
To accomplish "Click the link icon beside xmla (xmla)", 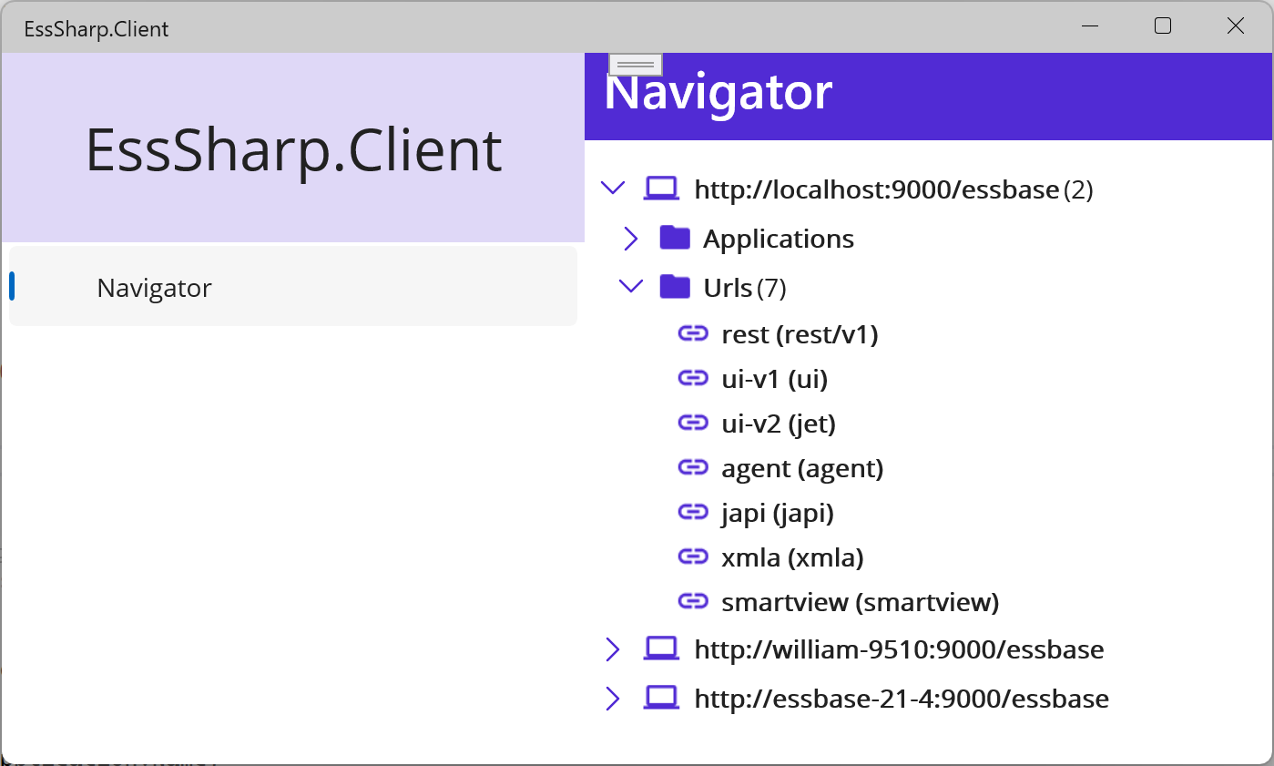I will pos(693,557).
